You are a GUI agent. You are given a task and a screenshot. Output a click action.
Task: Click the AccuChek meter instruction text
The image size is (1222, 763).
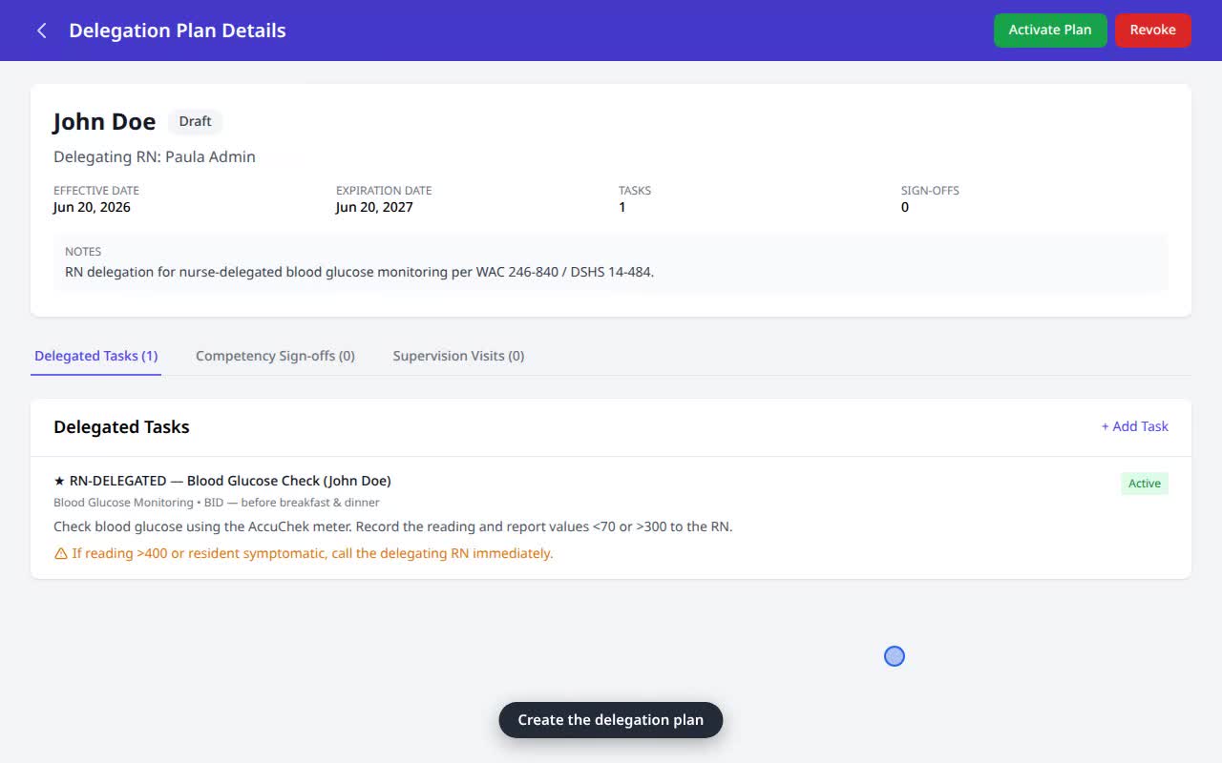[x=392, y=526]
